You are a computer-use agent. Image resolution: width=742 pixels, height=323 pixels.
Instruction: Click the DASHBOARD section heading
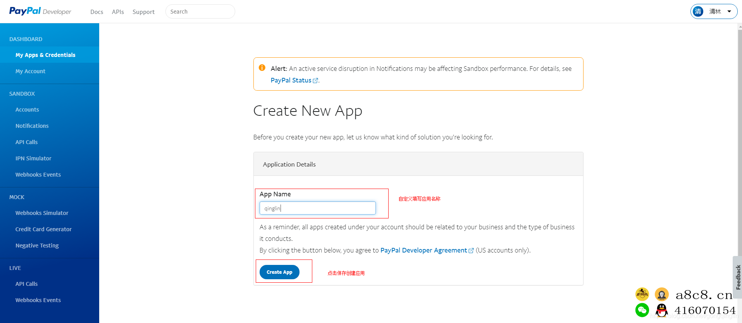coord(26,39)
